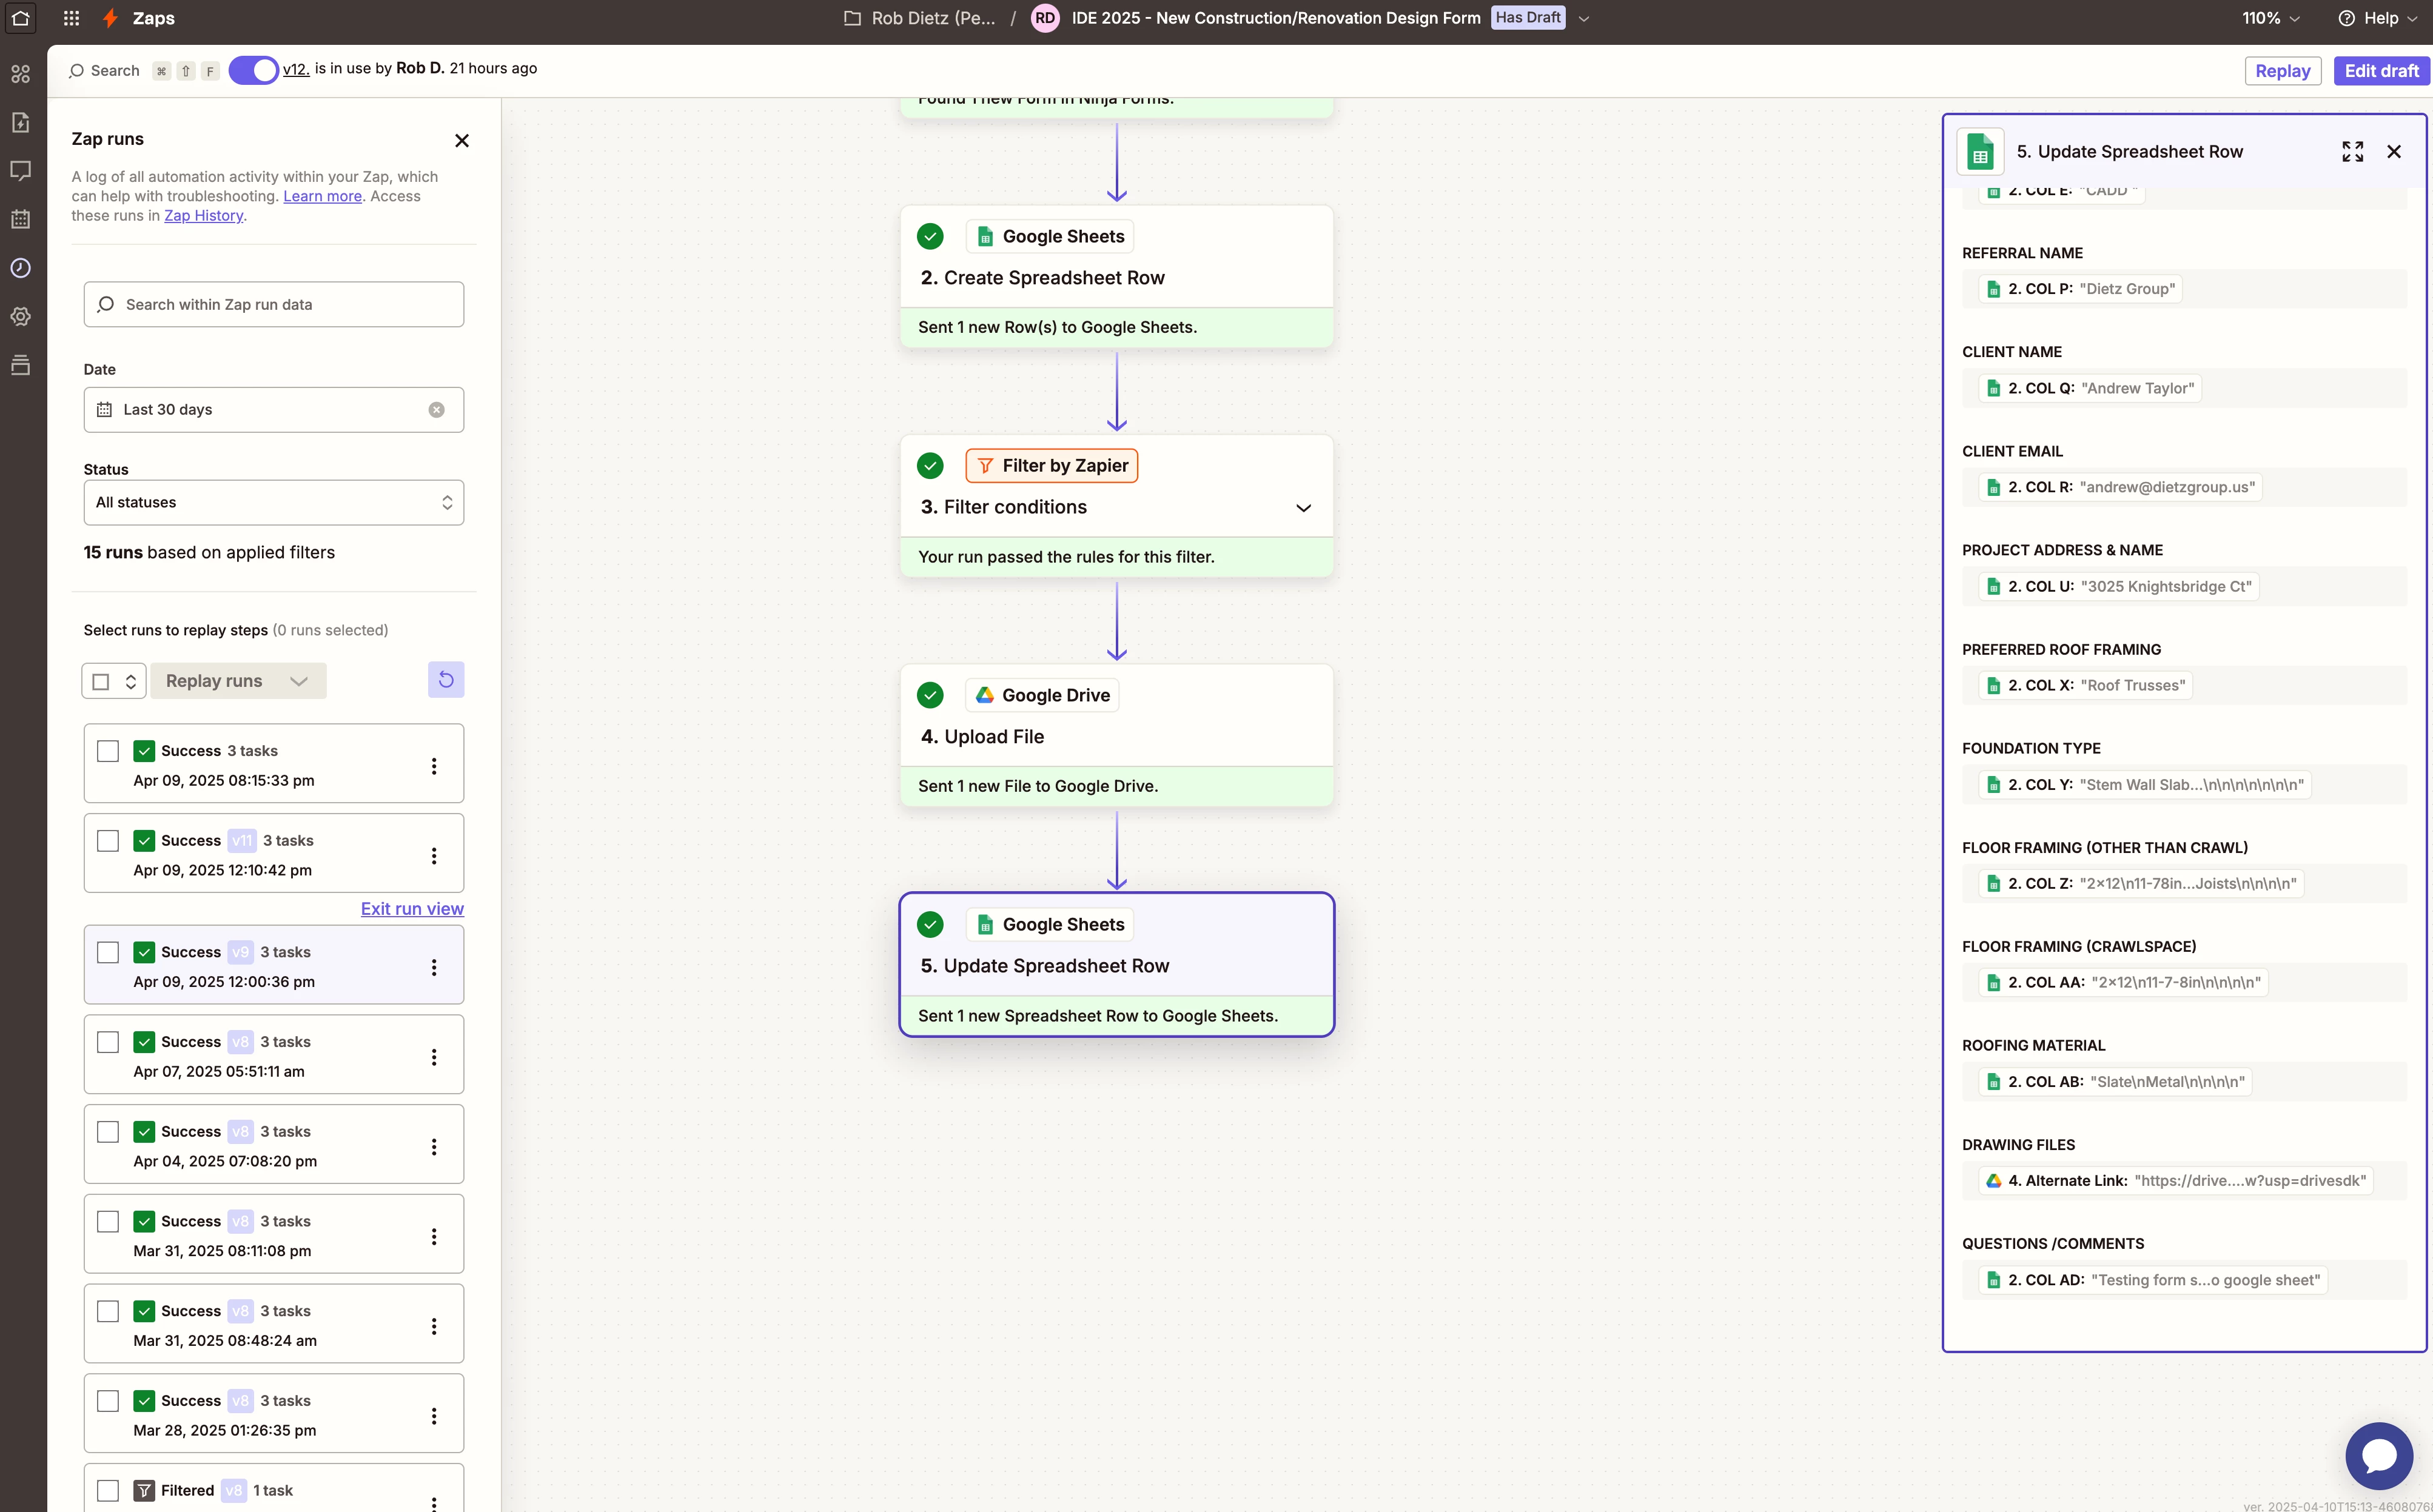The width and height of the screenshot is (2433, 1512).
Task: Open the All statuses dropdown
Action: tap(273, 503)
